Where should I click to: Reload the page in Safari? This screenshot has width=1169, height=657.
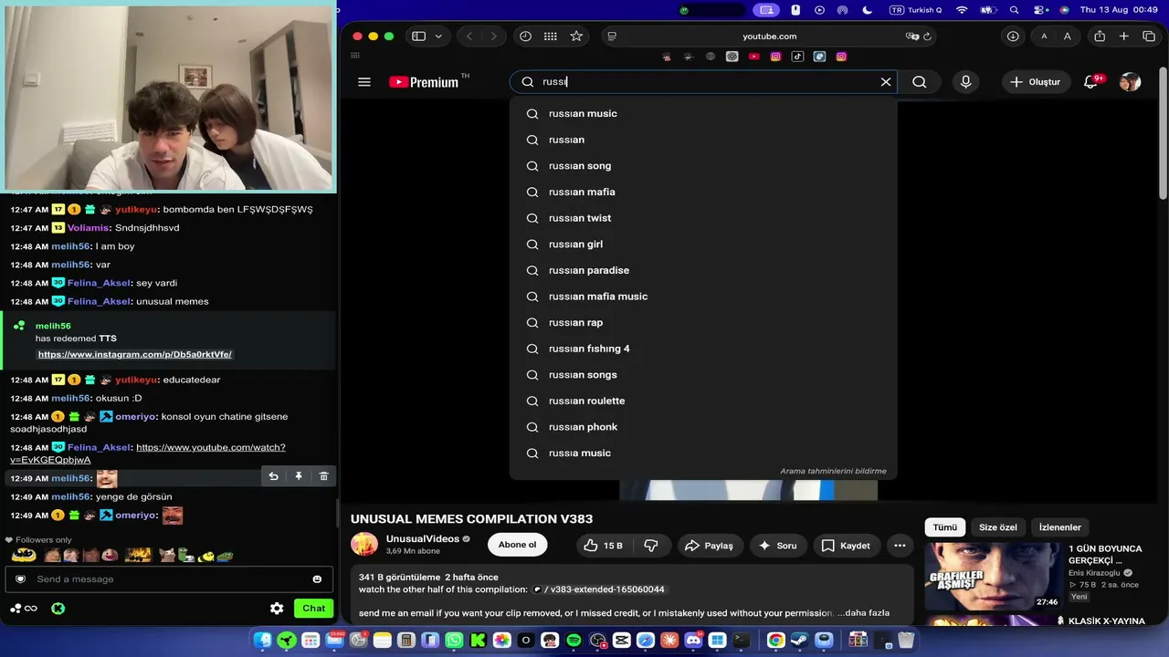click(x=927, y=36)
